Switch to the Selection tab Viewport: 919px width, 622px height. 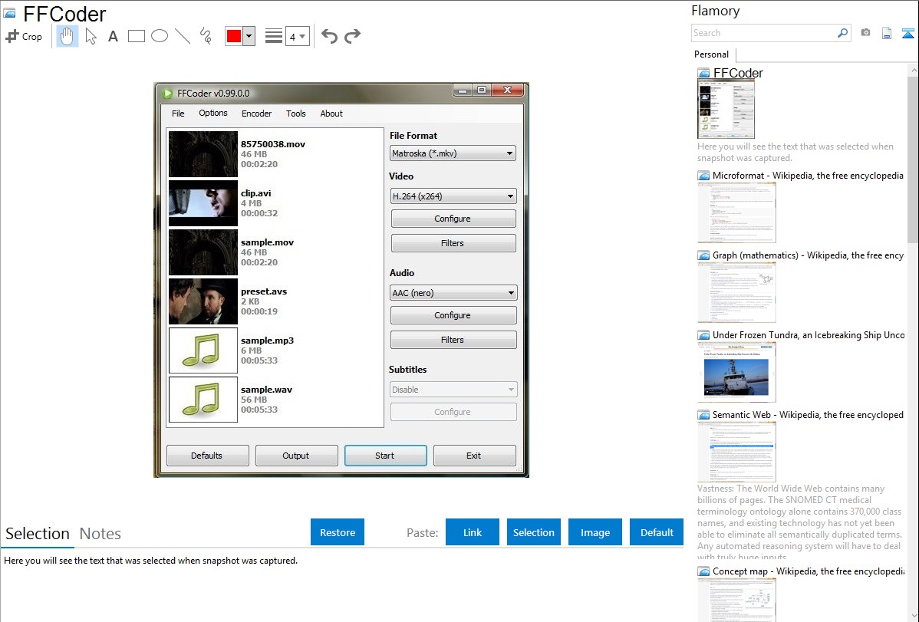[38, 534]
